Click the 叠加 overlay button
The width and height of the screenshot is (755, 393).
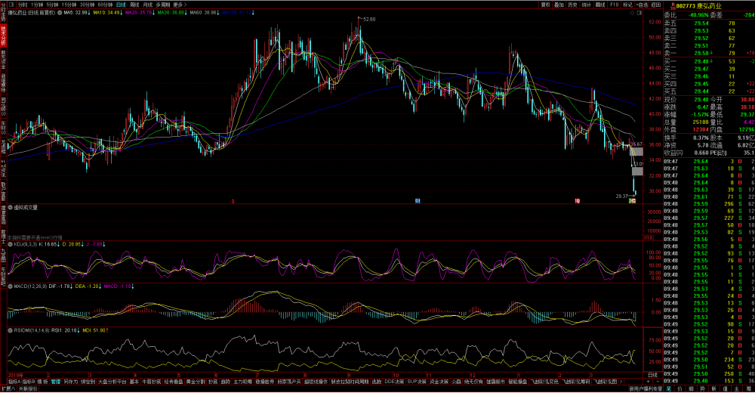coord(559,5)
